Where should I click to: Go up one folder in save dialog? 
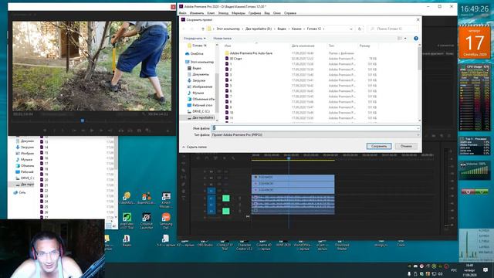[202, 29]
